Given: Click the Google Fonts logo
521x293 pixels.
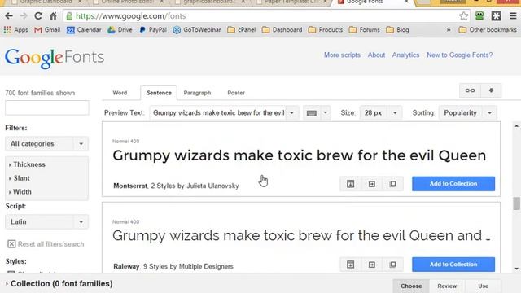Looking at the screenshot, I should (55, 58).
